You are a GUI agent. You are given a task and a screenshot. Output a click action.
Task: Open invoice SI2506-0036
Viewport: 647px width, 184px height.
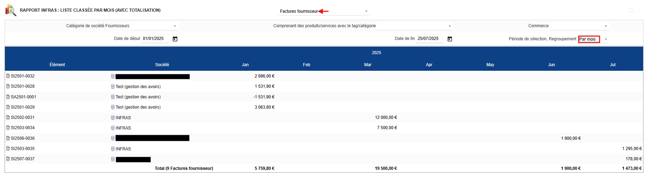23,138
